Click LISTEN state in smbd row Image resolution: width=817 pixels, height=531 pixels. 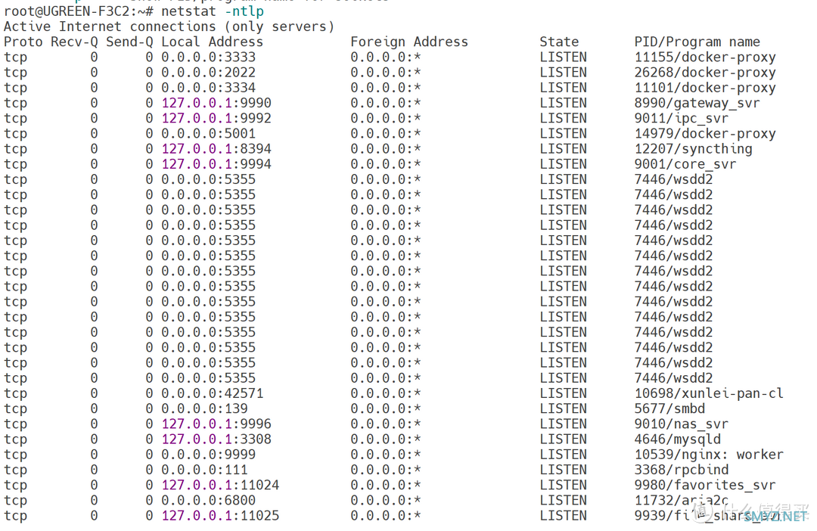pyautogui.click(x=564, y=408)
